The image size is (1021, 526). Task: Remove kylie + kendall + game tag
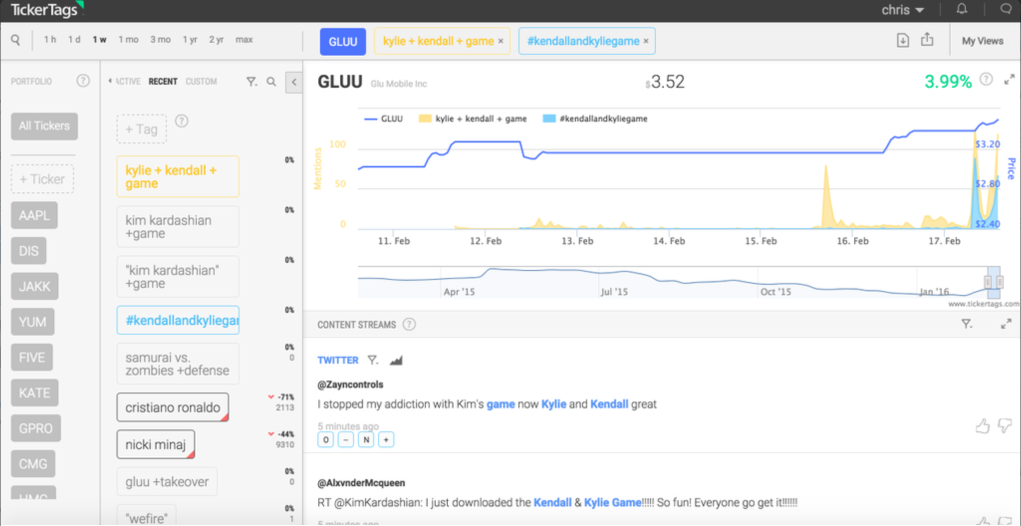501,41
